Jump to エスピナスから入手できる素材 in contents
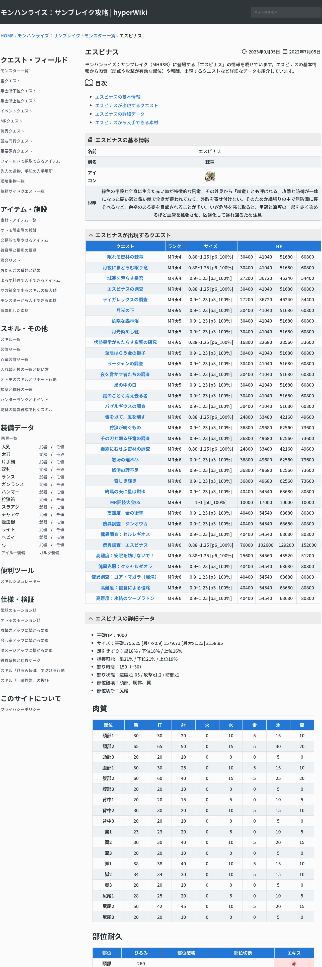Screen dimensions: 322x967 pos(126,122)
